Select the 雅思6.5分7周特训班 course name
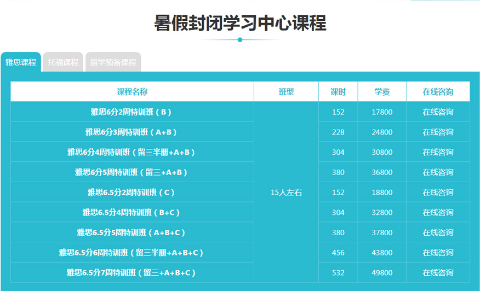Screen dimensions: 480x291 coord(132,272)
